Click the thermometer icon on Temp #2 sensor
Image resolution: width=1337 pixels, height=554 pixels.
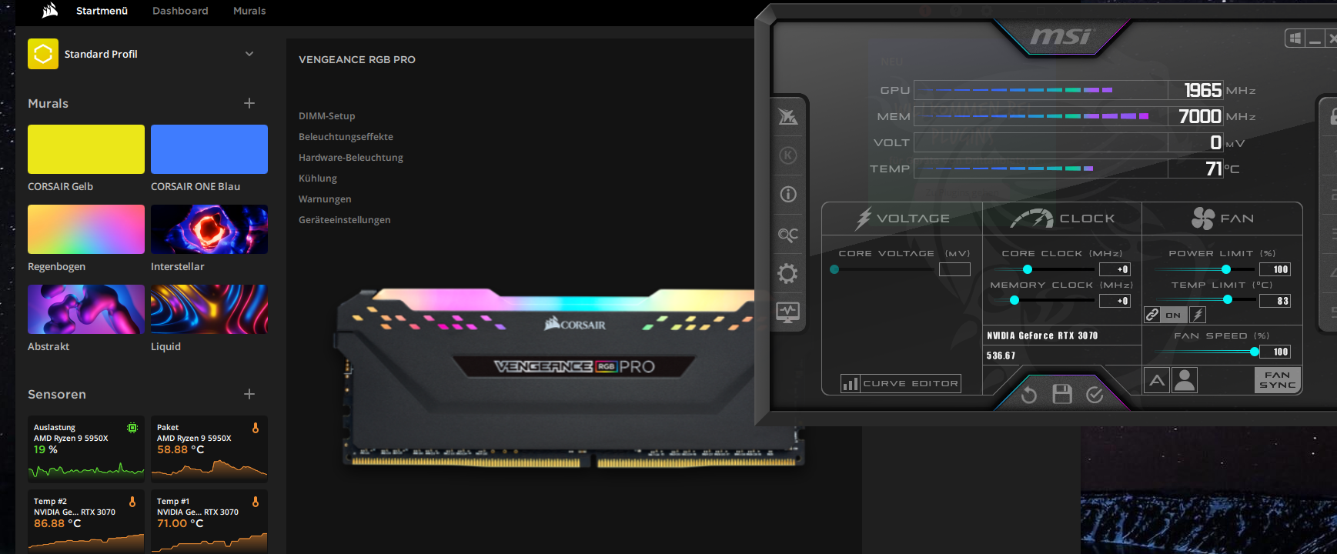pyautogui.click(x=132, y=502)
